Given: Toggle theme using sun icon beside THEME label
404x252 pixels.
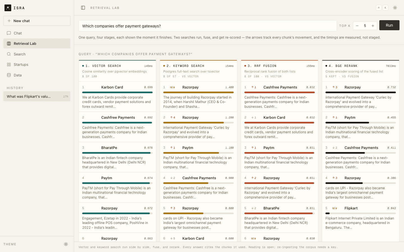Looking at the screenshot, I should (x=66, y=244).
